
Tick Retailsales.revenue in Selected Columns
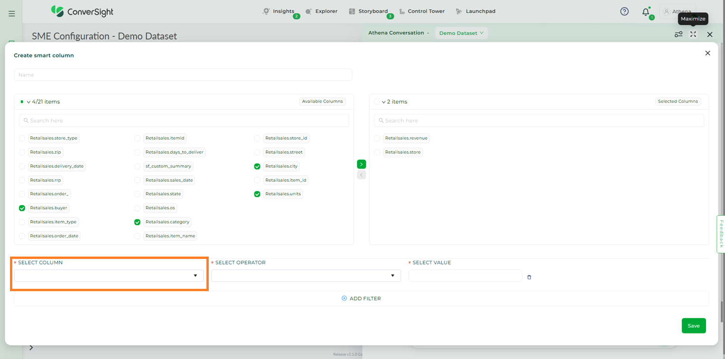click(x=377, y=138)
